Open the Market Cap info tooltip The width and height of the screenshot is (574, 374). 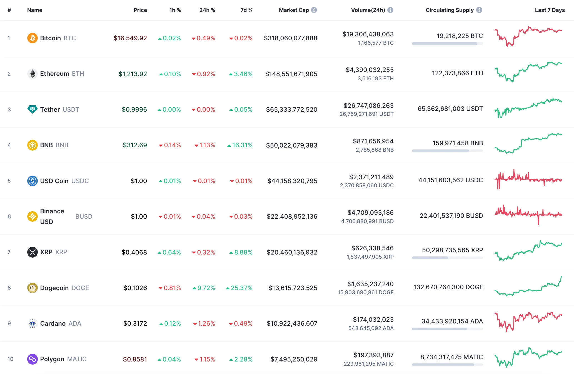[x=314, y=10]
